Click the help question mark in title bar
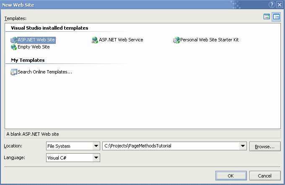Screen dimensions: 285x185 pyautogui.click(x=272, y=5)
